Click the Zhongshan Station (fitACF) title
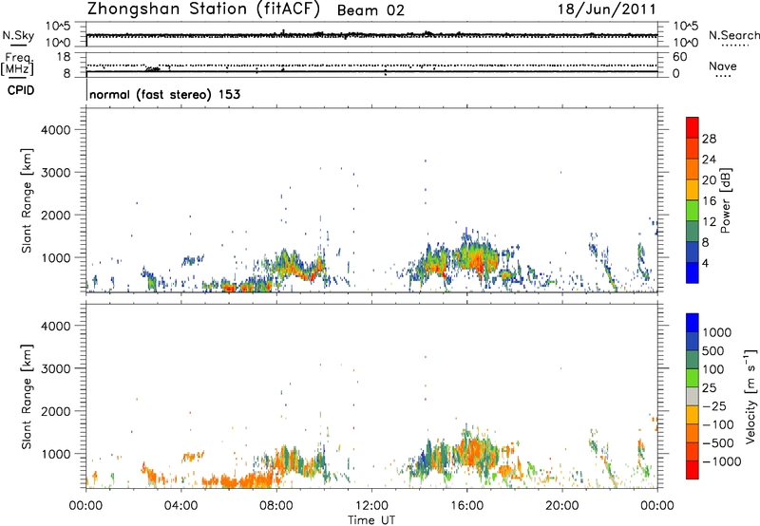 point(203,9)
